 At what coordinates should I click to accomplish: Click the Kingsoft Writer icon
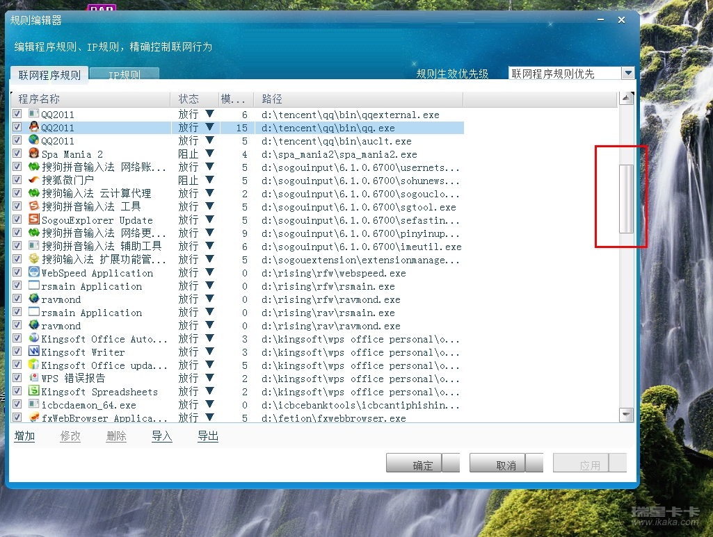tap(33, 351)
